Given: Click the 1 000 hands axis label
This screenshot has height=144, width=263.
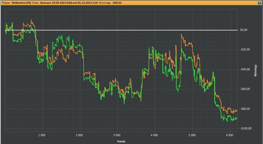Looking at the screenshot, I should coord(42,135).
